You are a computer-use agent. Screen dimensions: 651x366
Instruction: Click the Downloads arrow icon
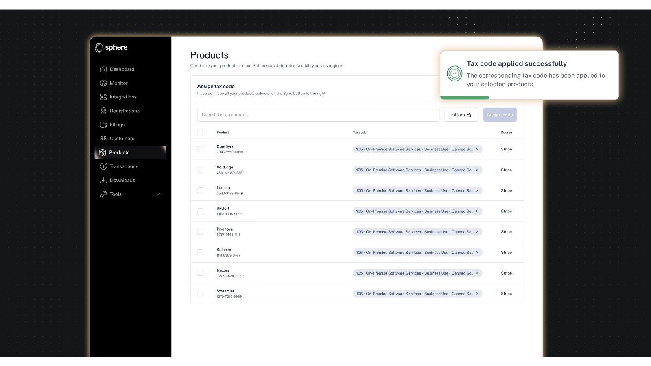(x=103, y=180)
